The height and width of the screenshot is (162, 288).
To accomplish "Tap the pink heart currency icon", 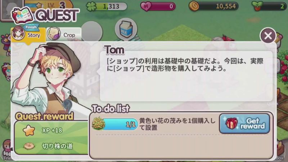I will tap(146, 6).
